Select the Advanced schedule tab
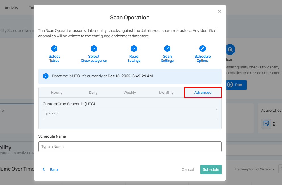 coord(203,92)
